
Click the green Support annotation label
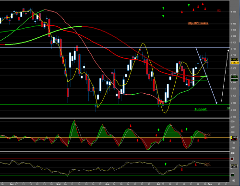(201, 109)
